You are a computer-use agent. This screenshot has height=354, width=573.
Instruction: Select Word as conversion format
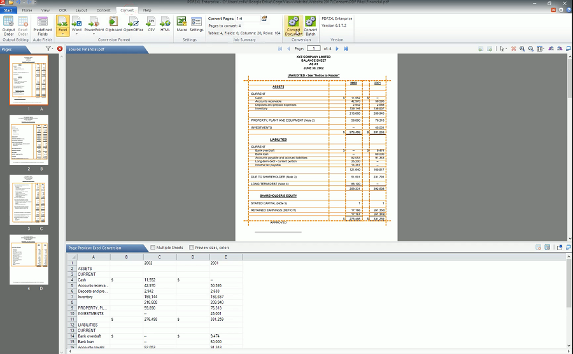pos(76,24)
